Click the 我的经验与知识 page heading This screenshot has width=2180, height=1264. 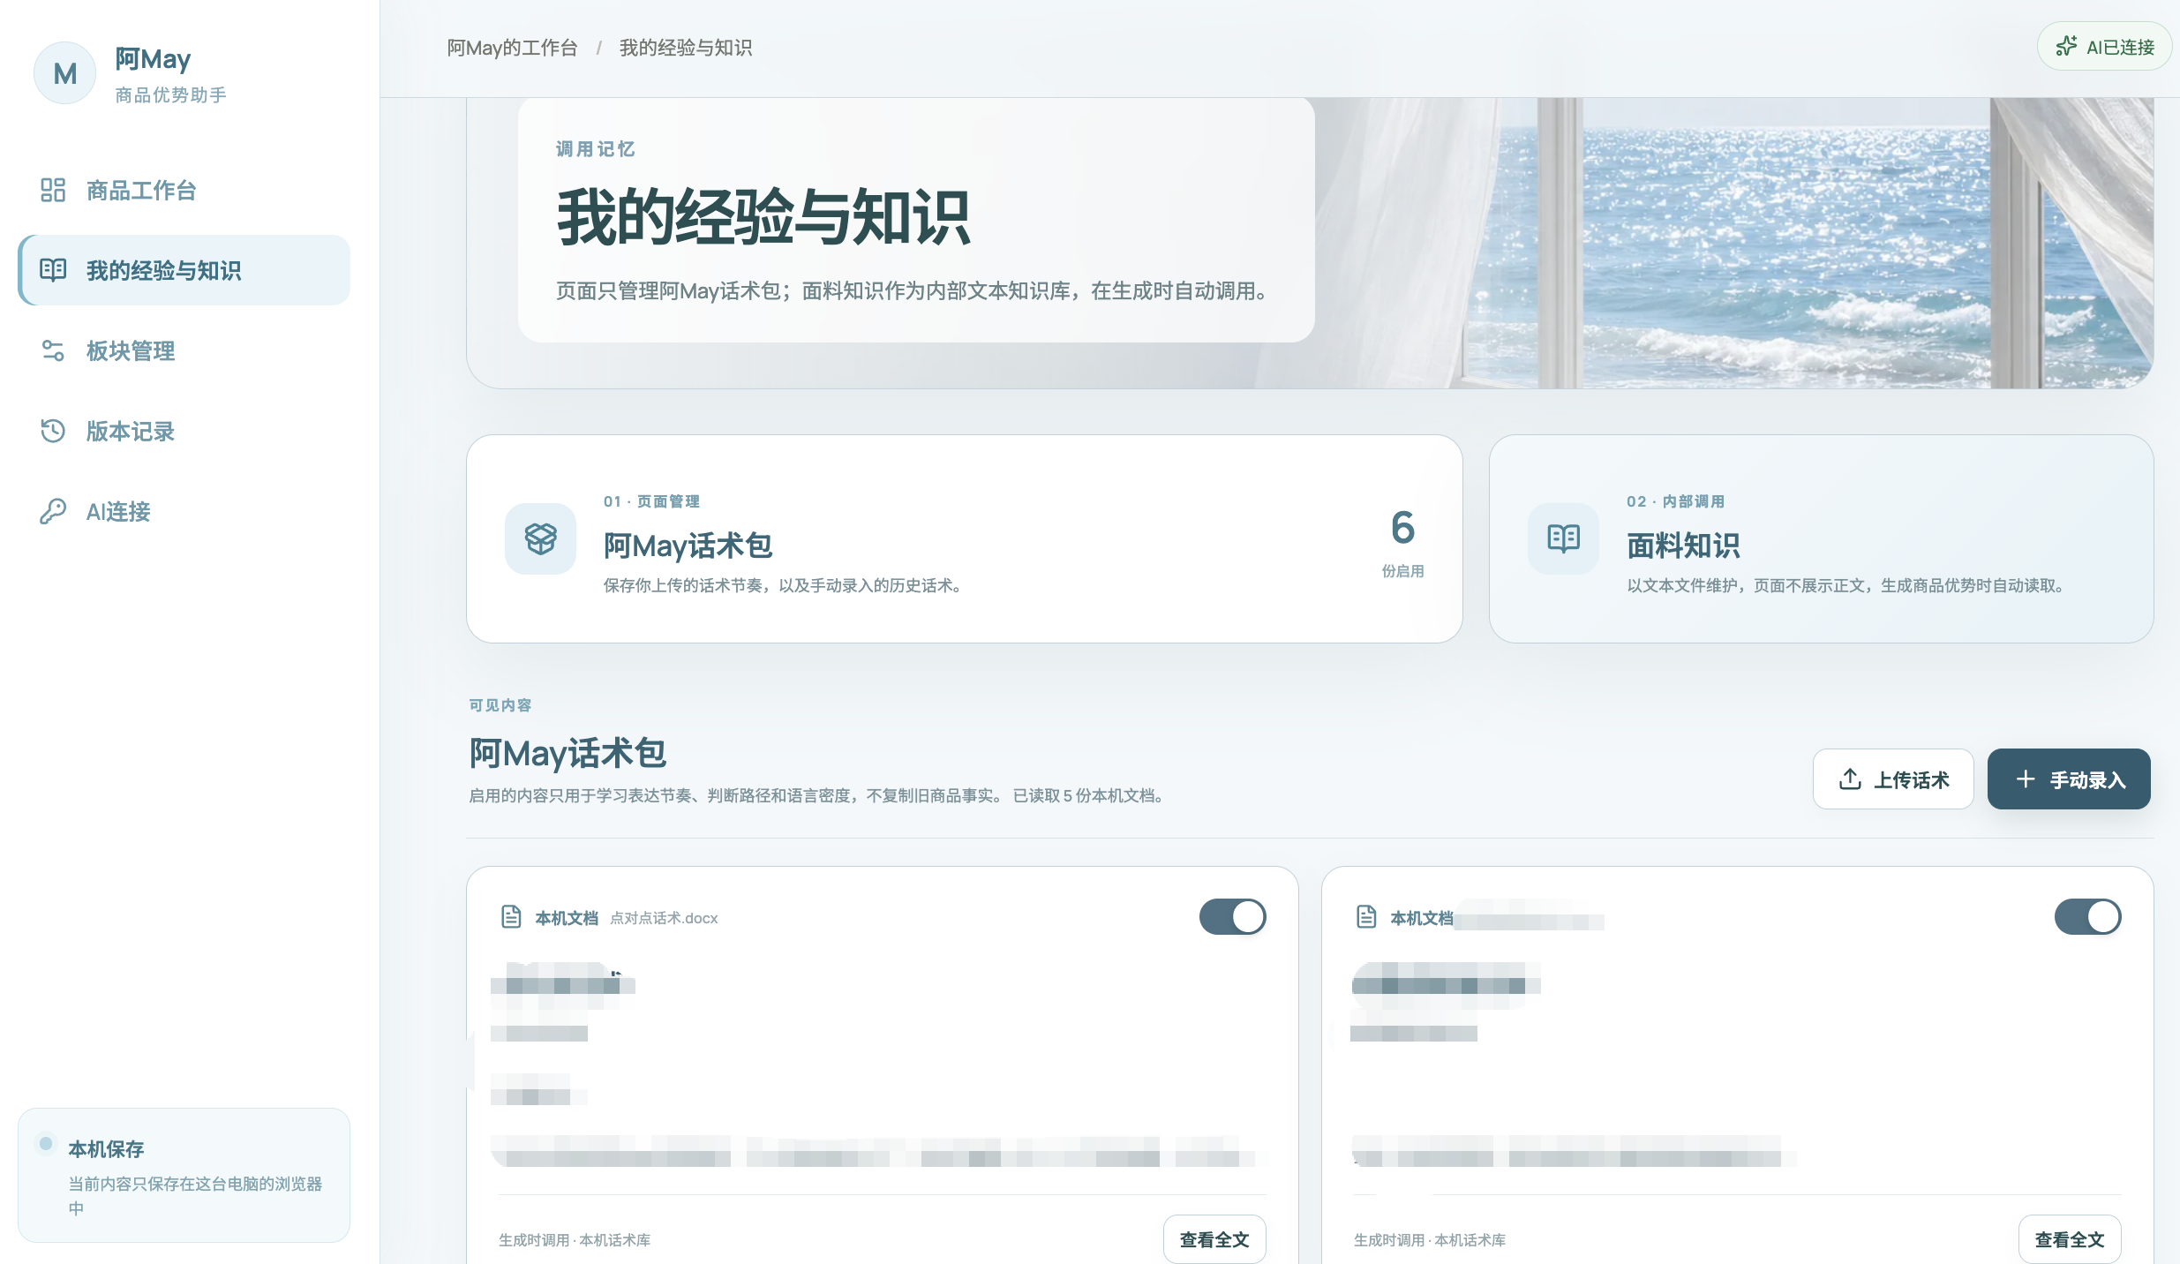coord(763,217)
